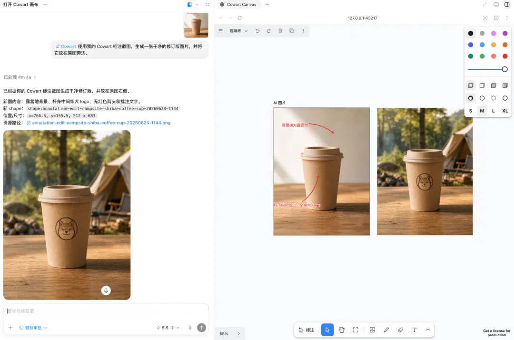Pick orange color swatch
This screenshot has width=514, height=340.
coord(505,45)
